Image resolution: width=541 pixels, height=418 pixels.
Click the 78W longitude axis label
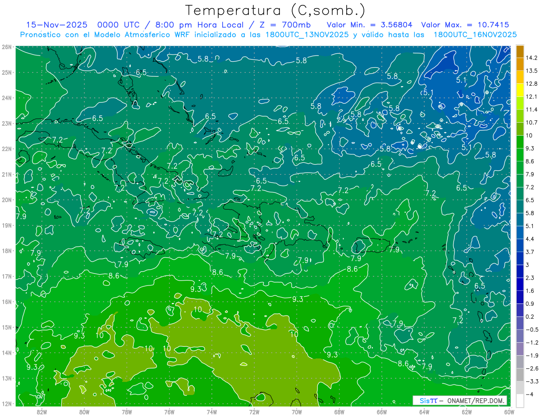click(x=127, y=412)
